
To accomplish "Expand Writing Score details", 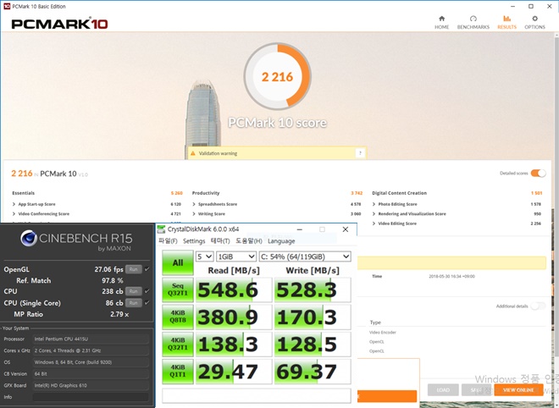I will click(x=194, y=214).
